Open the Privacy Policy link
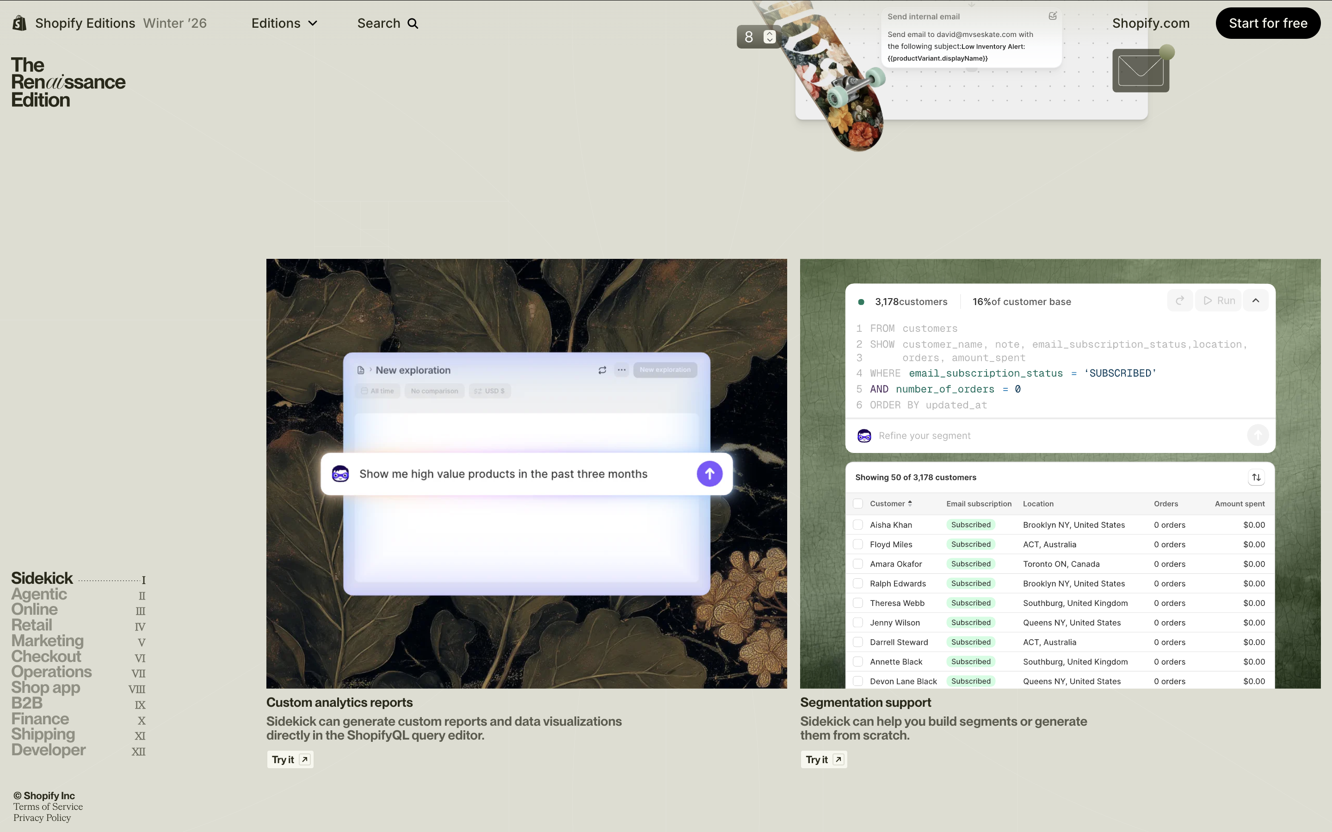The width and height of the screenshot is (1332, 832). tap(43, 818)
